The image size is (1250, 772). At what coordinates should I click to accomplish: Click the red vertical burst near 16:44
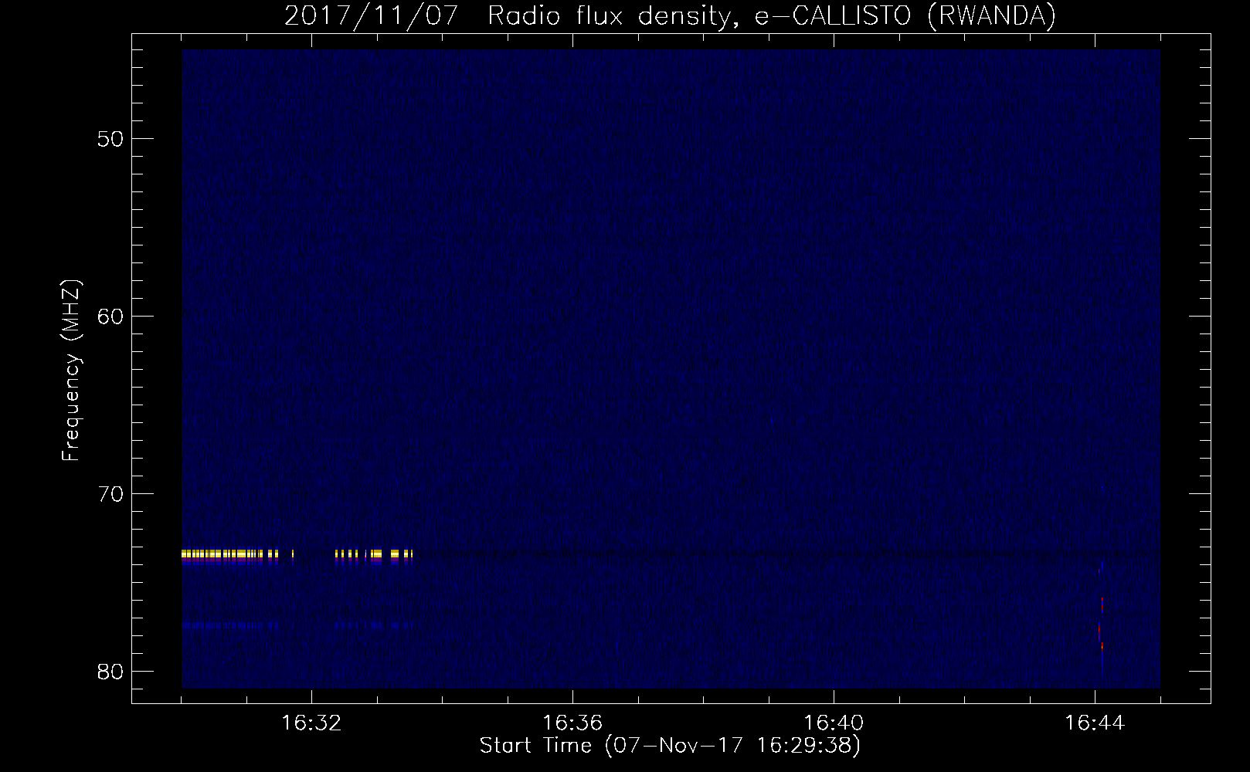coord(1101,623)
